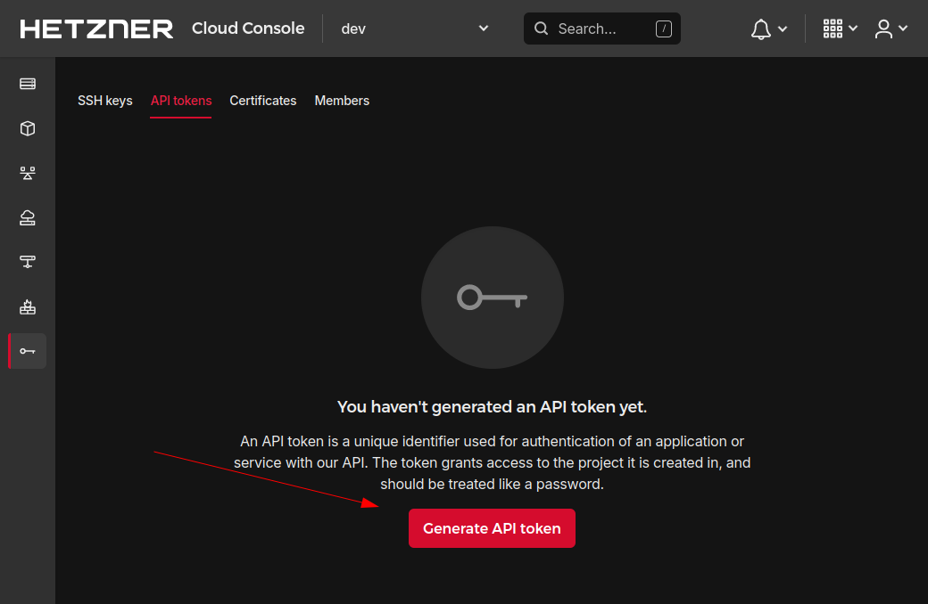
Task: Open the Volumes cube icon in the sidebar
Action: coord(28,128)
